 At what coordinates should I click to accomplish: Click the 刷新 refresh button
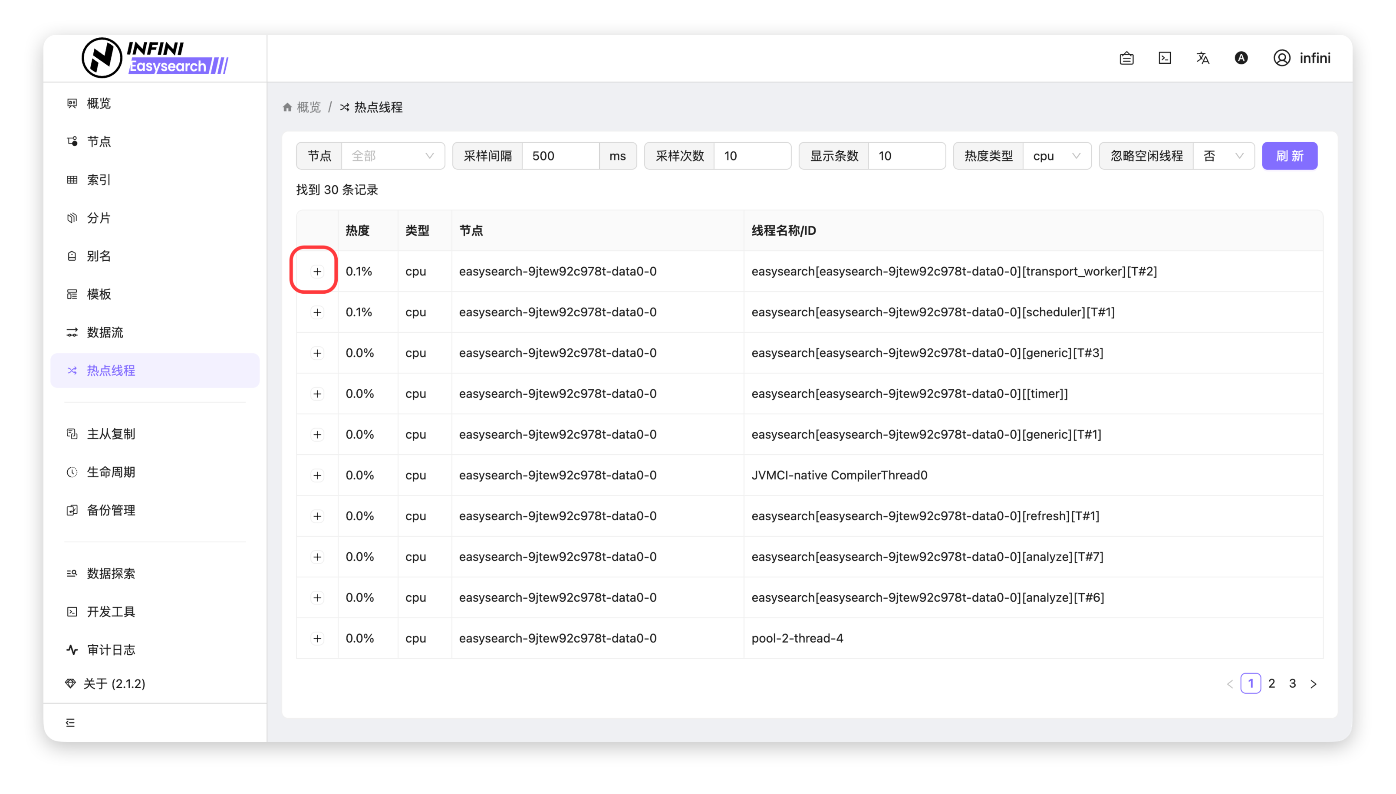[1289, 156]
